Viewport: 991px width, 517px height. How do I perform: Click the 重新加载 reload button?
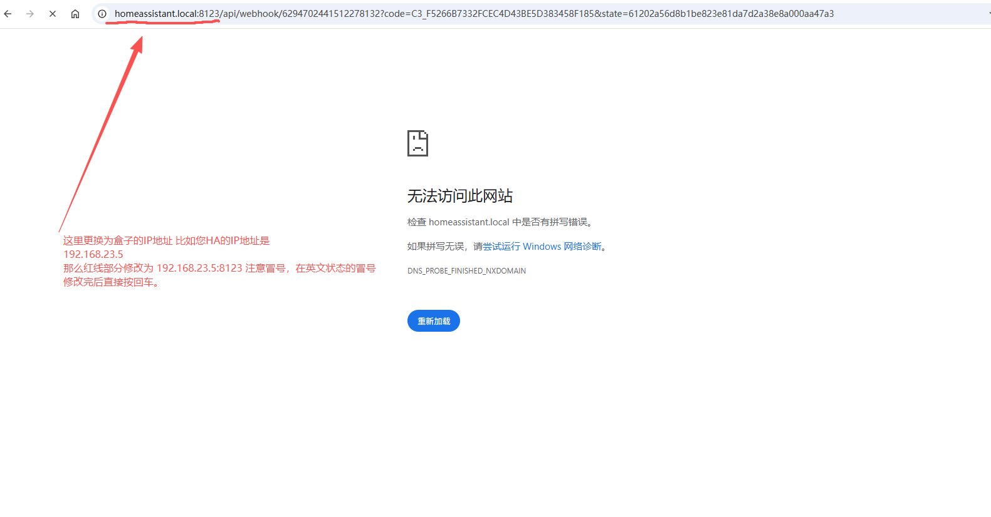coord(434,321)
